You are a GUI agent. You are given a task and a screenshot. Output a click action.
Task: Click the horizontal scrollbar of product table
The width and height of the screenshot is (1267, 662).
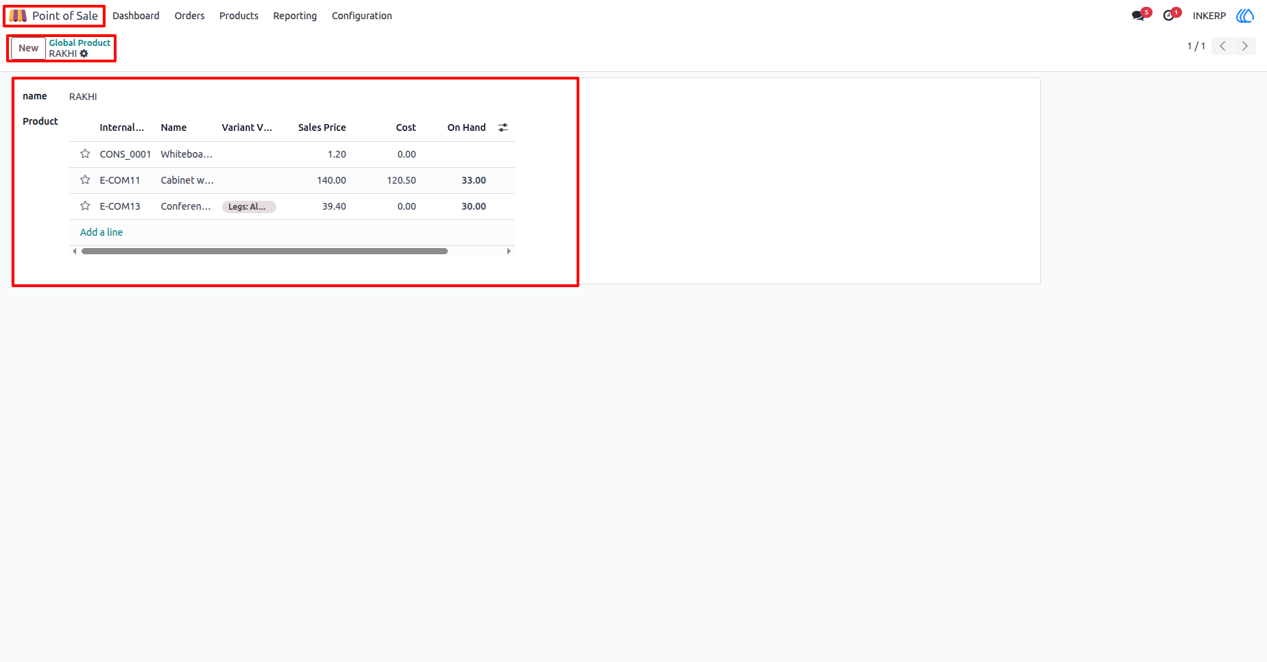[265, 252]
